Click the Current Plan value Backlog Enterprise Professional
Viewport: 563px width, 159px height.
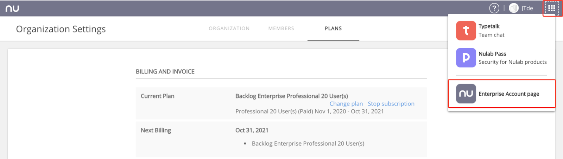[x=291, y=96]
